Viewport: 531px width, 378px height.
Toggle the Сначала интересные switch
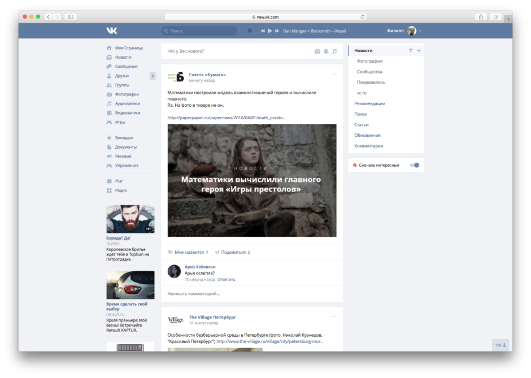[x=415, y=165]
